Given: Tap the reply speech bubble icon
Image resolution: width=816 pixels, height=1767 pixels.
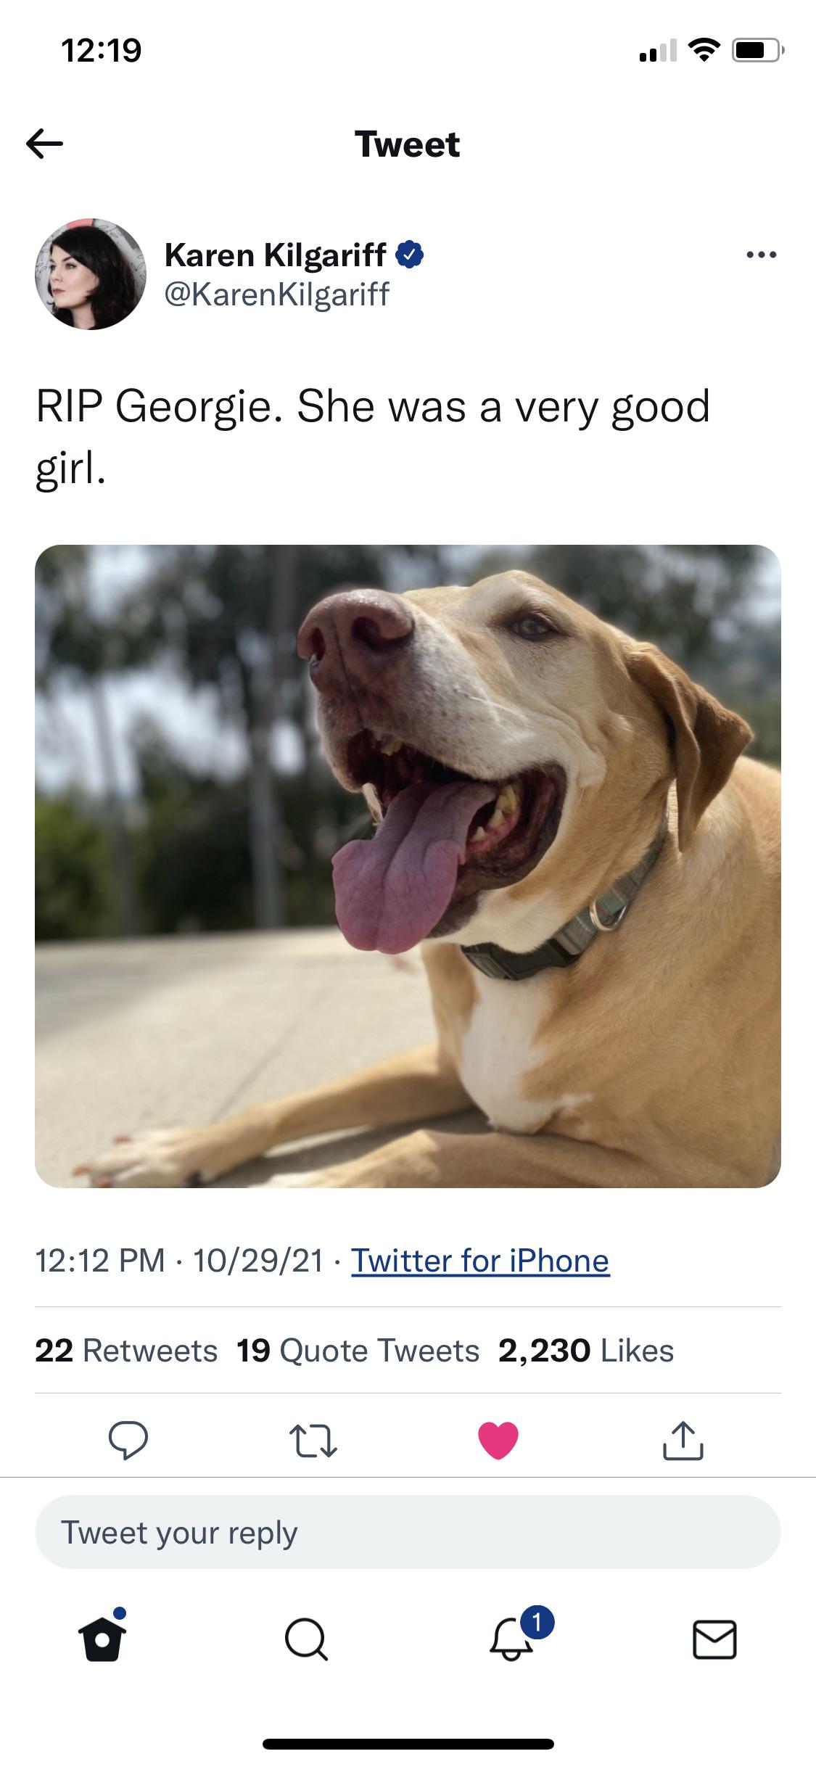Looking at the screenshot, I should tap(128, 1440).
